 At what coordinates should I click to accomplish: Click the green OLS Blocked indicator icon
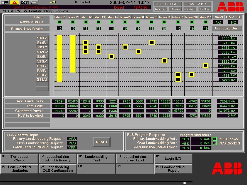214,143
